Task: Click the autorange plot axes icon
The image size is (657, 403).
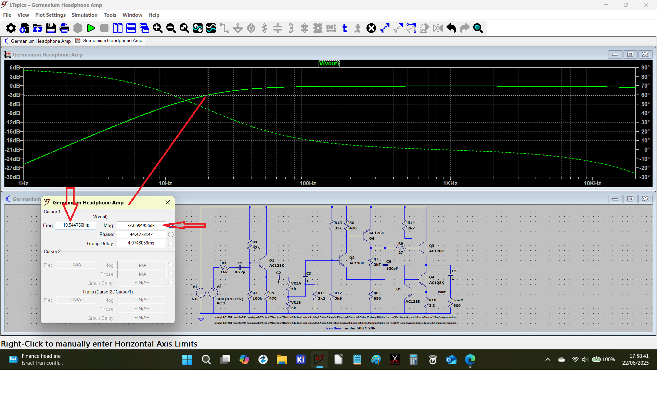Action: (198, 28)
